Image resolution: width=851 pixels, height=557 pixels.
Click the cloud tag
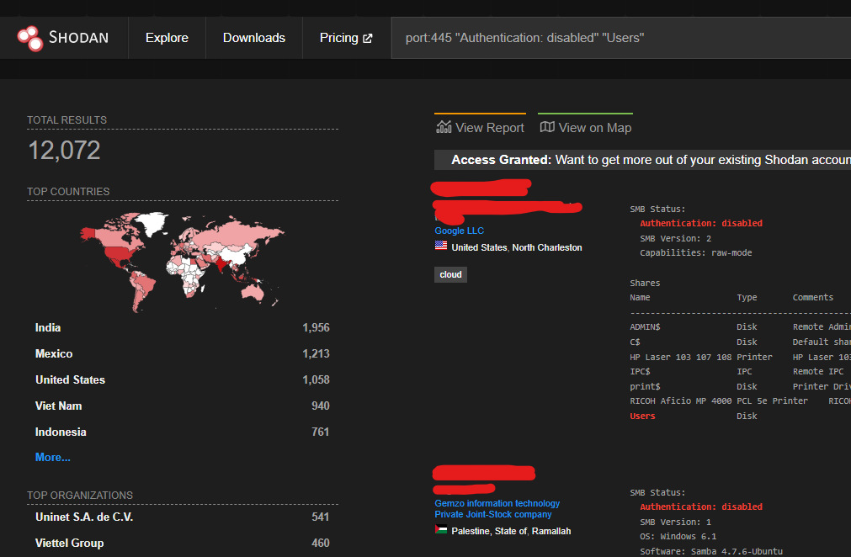click(450, 274)
